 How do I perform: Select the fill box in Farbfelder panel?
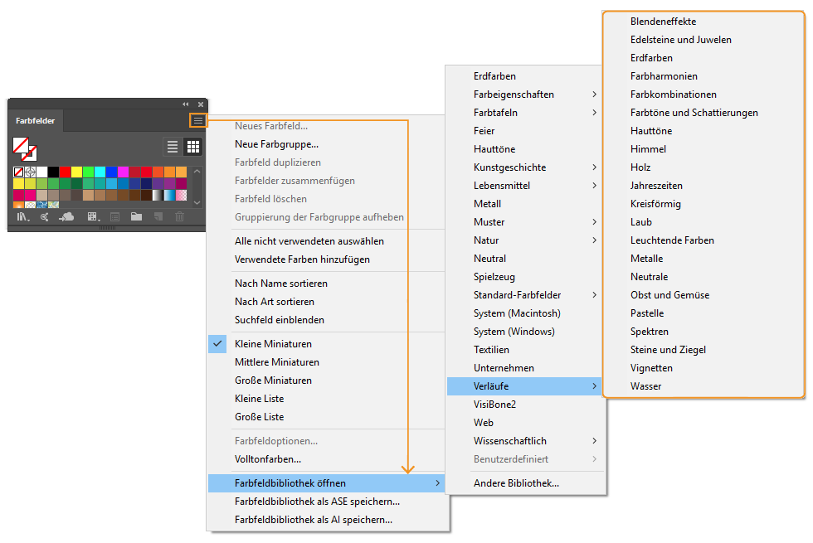(x=21, y=145)
